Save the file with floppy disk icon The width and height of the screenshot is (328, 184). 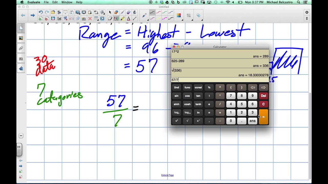coord(53,19)
